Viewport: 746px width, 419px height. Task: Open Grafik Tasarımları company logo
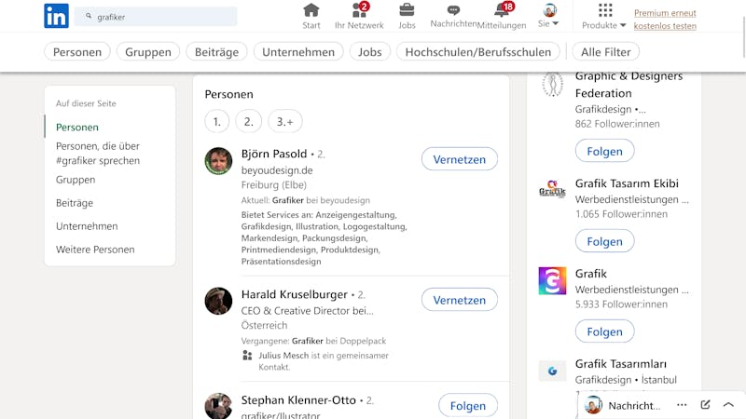click(x=552, y=371)
